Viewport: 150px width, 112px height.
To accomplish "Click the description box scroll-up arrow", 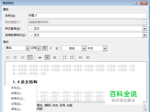I will click(144, 106).
